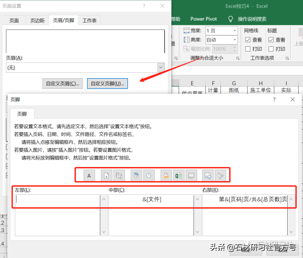Select column G header
This screenshot has height=258, width=303.
pos(234,83)
